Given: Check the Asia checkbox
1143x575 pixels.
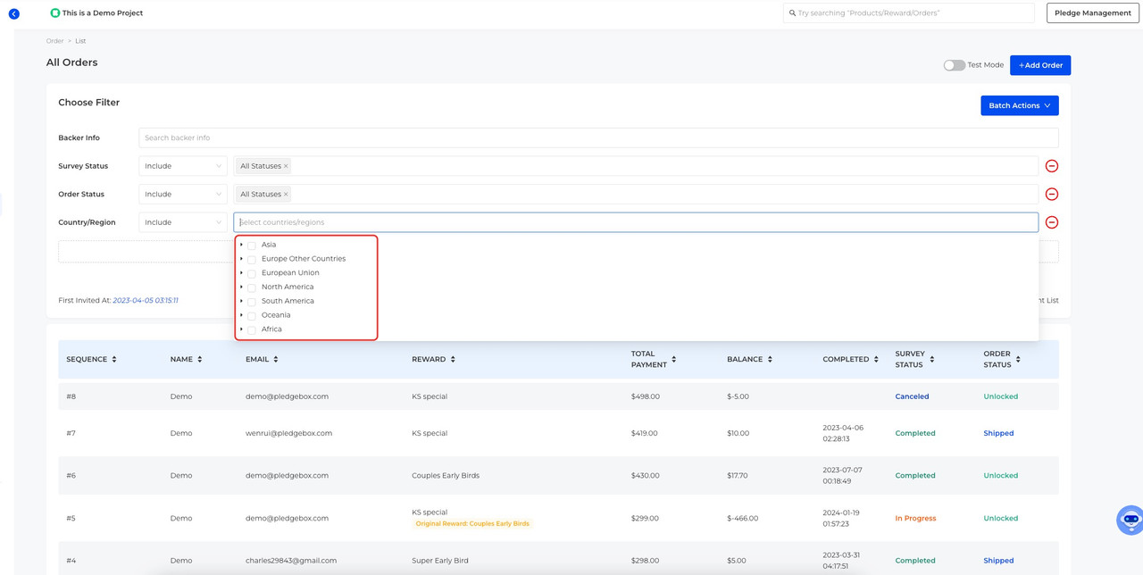Looking at the screenshot, I should [252, 245].
